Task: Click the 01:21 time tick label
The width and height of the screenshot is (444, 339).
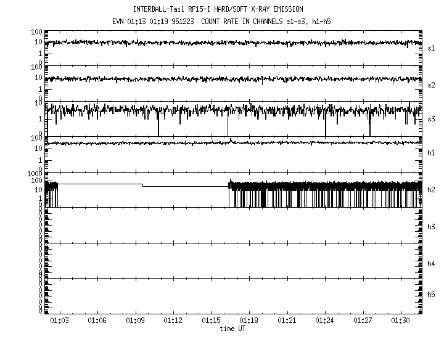Action: pos(287,321)
